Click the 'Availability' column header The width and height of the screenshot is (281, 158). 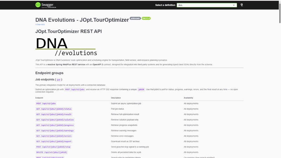[x=188, y=98]
